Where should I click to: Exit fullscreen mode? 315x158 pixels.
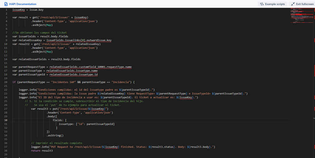(x=302, y=4)
